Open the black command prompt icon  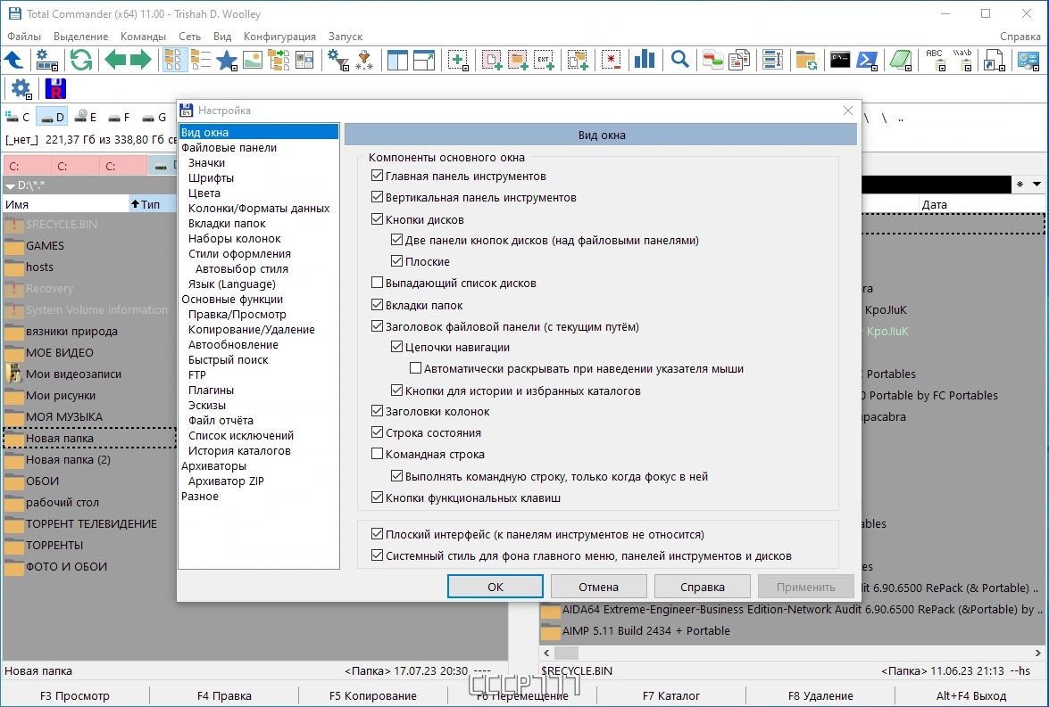(x=839, y=60)
